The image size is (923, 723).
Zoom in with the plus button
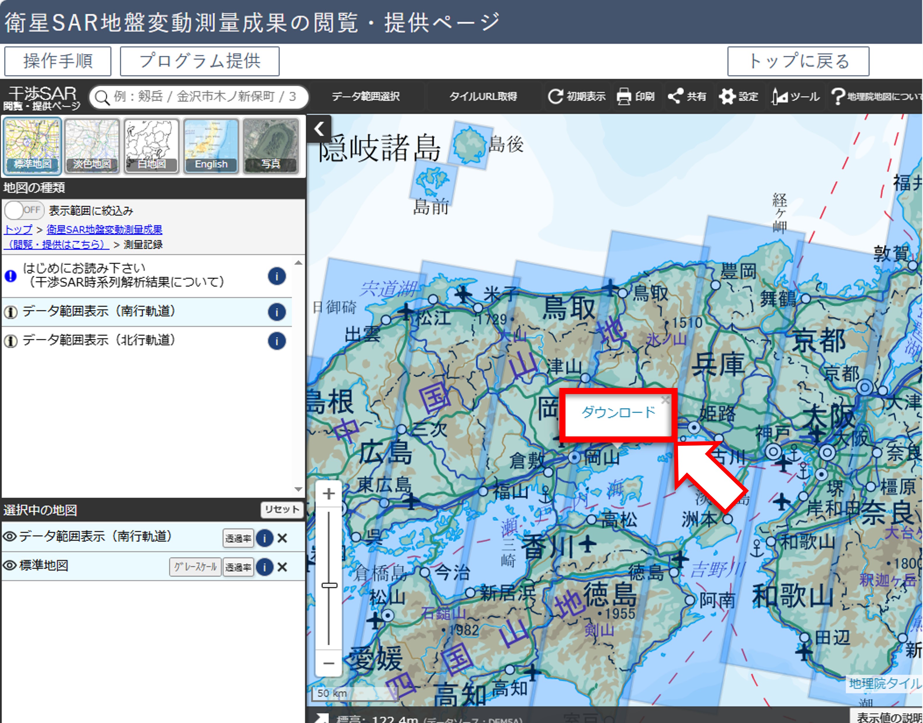point(329,494)
